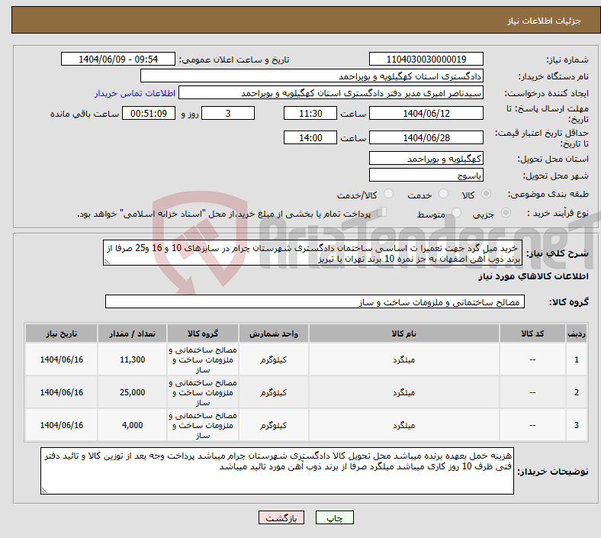The image size is (601, 538).
Task: Click the price validity time 14:00 field
Action: pyautogui.click(x=309, y=138)
